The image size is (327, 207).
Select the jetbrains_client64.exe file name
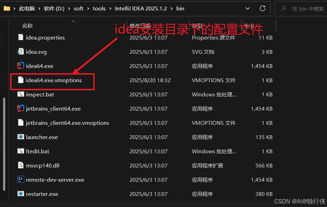pyautogui.click(x=53, y=109)
